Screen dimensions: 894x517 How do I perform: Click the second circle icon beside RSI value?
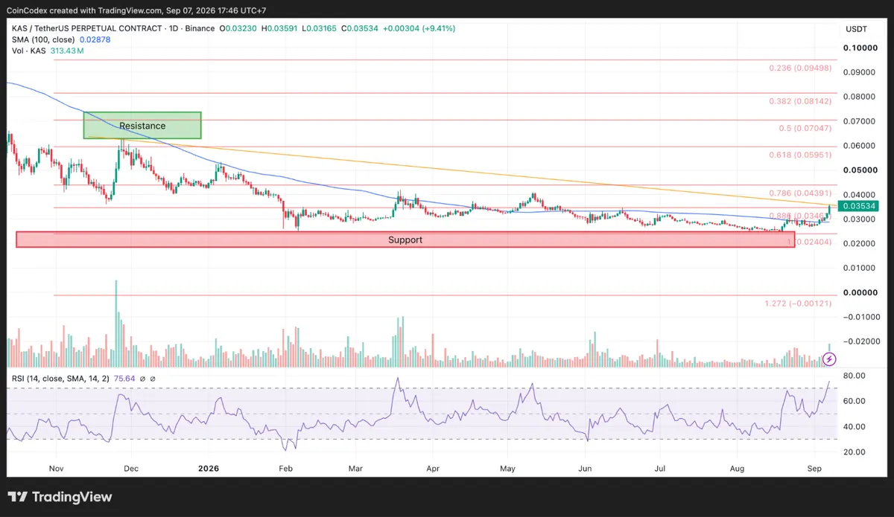(153, 379)
